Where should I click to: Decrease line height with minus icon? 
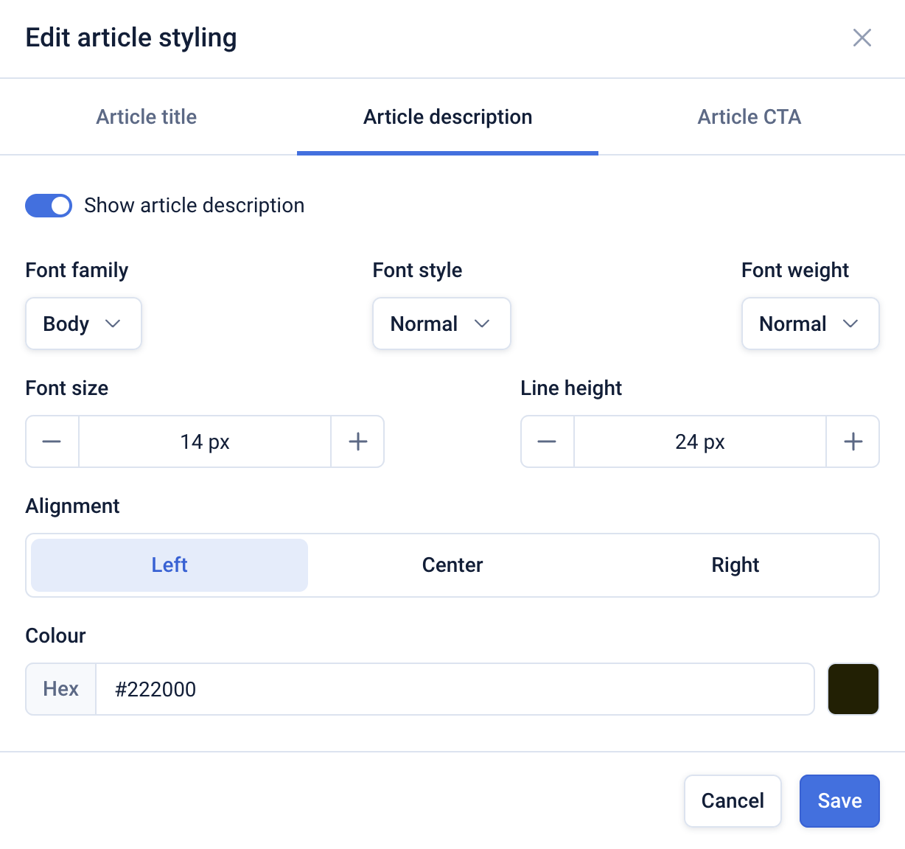point(547,441)
